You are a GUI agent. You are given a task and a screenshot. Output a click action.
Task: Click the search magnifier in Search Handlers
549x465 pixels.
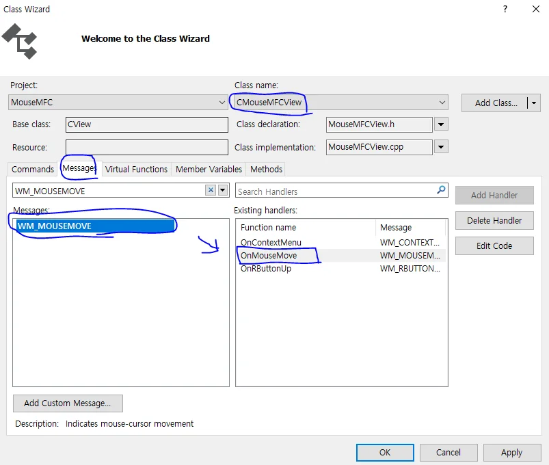(441, 190)
